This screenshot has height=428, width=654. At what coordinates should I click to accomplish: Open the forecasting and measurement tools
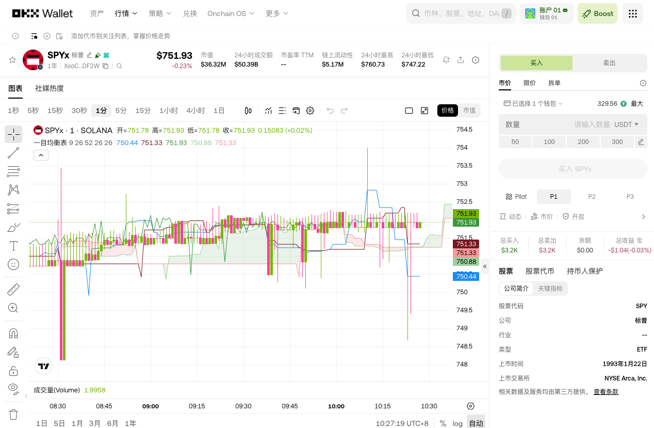click(13, 209)
